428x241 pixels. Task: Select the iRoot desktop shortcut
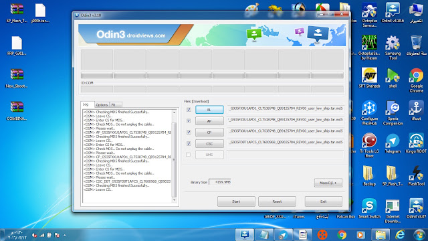click(416, 110)
